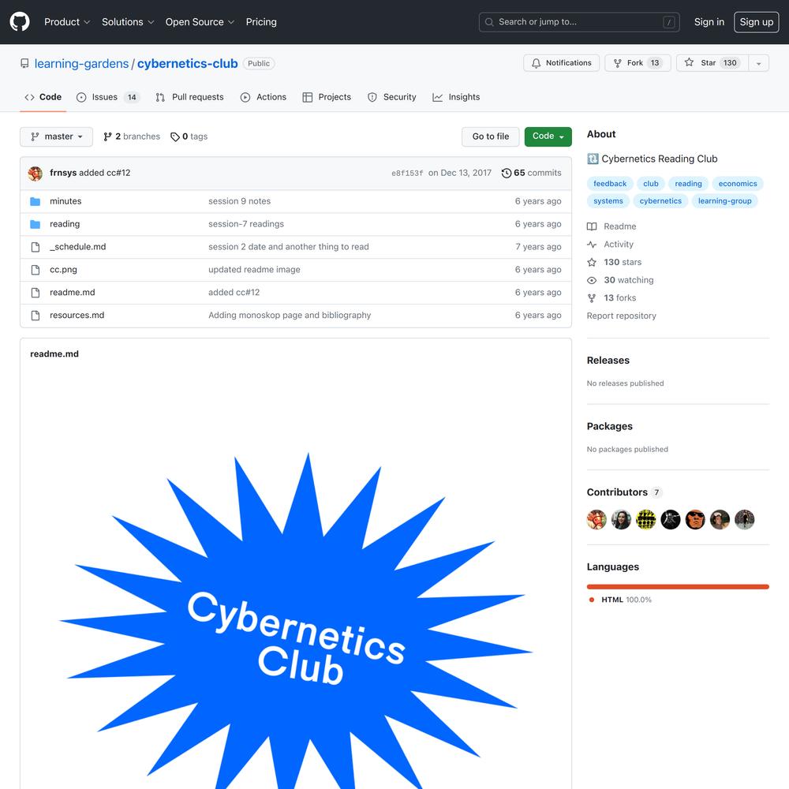Select the learning-group topic tag

click(x=724, y=201)
